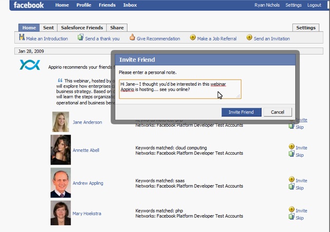This screenshot has height=232, width=330.
Task: Click the skip icon in Annette Abell's row
Action: [292, 154]
